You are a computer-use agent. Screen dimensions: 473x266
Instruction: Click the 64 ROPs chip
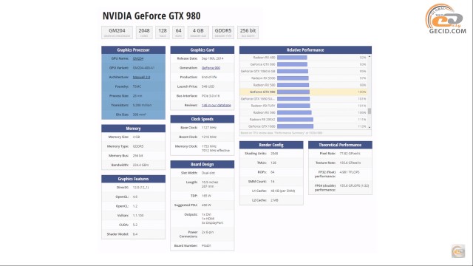click(179, 33)
